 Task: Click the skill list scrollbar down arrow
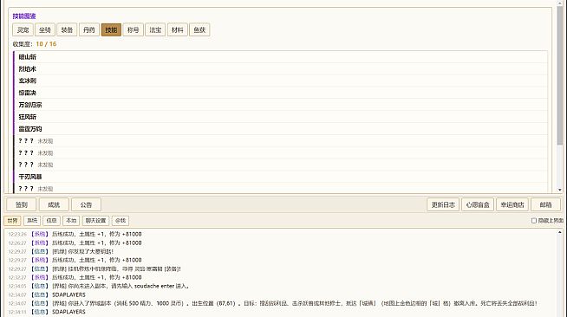coord(560,190)
